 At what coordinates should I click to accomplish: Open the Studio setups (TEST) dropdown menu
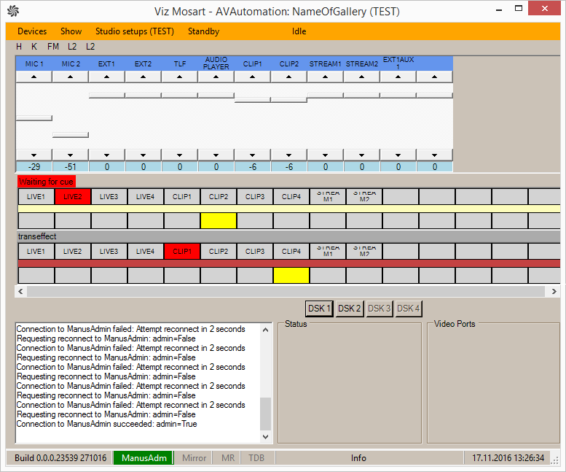(x=134, y=31)
